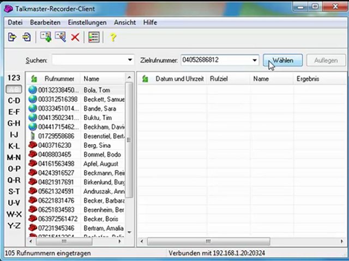Open the list settings toolbar icon
This screenshot has height=261, width=349.
pyautogui.click(x=94, y=37)
